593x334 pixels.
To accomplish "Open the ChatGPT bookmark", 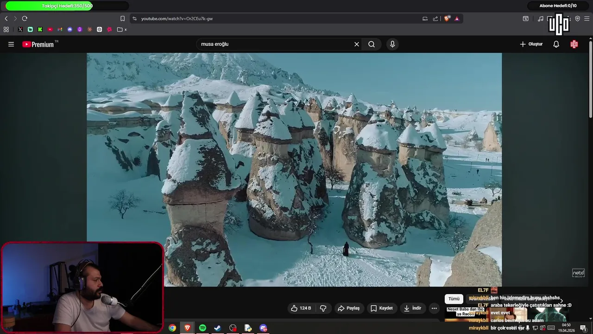I will pos(99,29).
